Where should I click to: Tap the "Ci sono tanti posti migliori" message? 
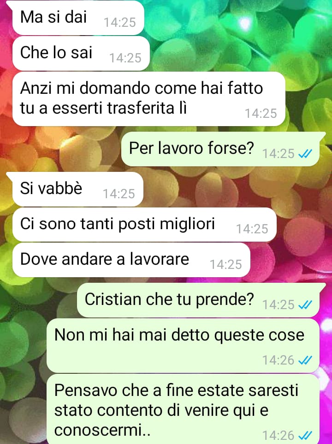[x=144, y=225]
